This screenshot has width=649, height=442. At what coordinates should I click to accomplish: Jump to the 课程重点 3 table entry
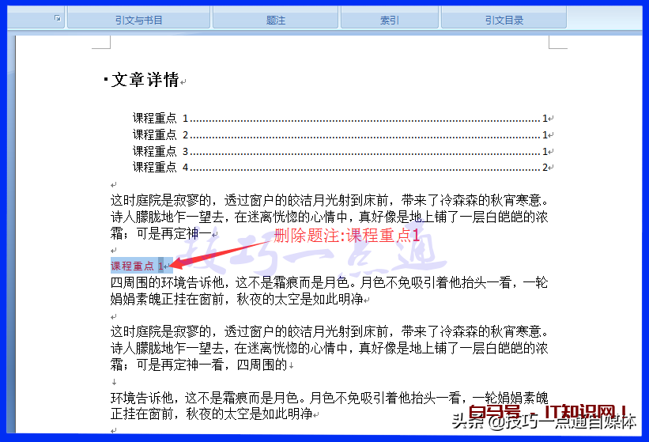click(160, 151)
